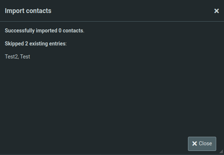
Task: Click the skipped entry name "Test2"
Action: [11, 57]
